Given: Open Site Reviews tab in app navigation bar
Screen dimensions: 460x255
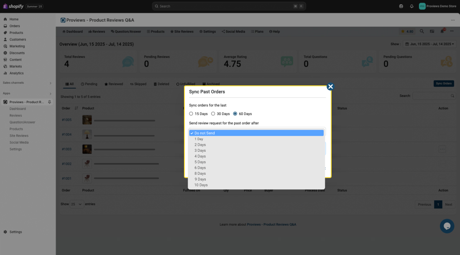Looking at the screenshot, I should pos(182,31).
